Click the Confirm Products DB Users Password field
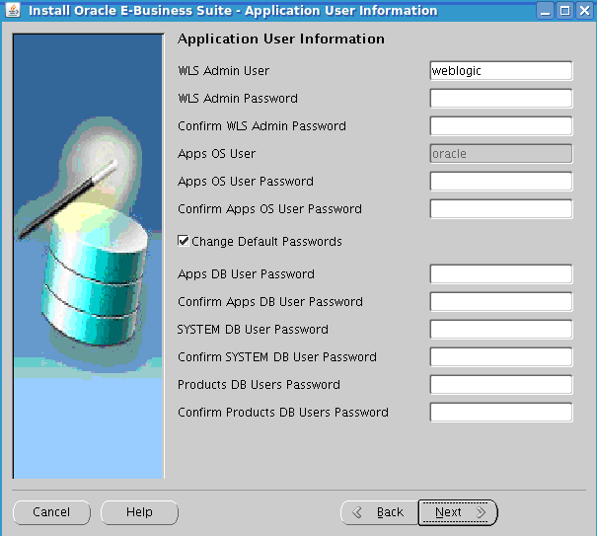The width and height of the screenshot is (597, 536). click(501, 413)
